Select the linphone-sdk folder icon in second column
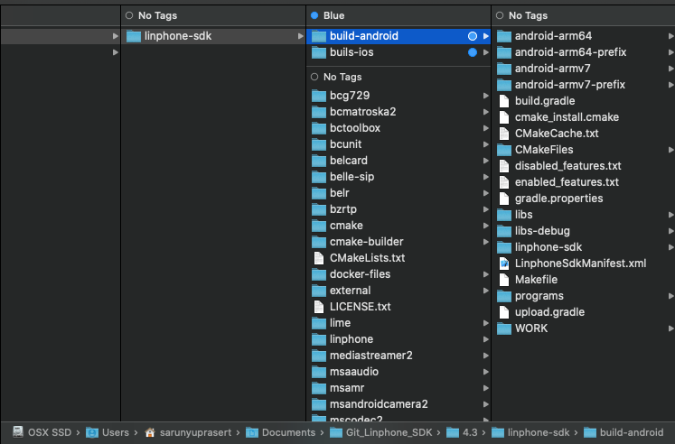675x444 pixels. click(x=134, y=36)
